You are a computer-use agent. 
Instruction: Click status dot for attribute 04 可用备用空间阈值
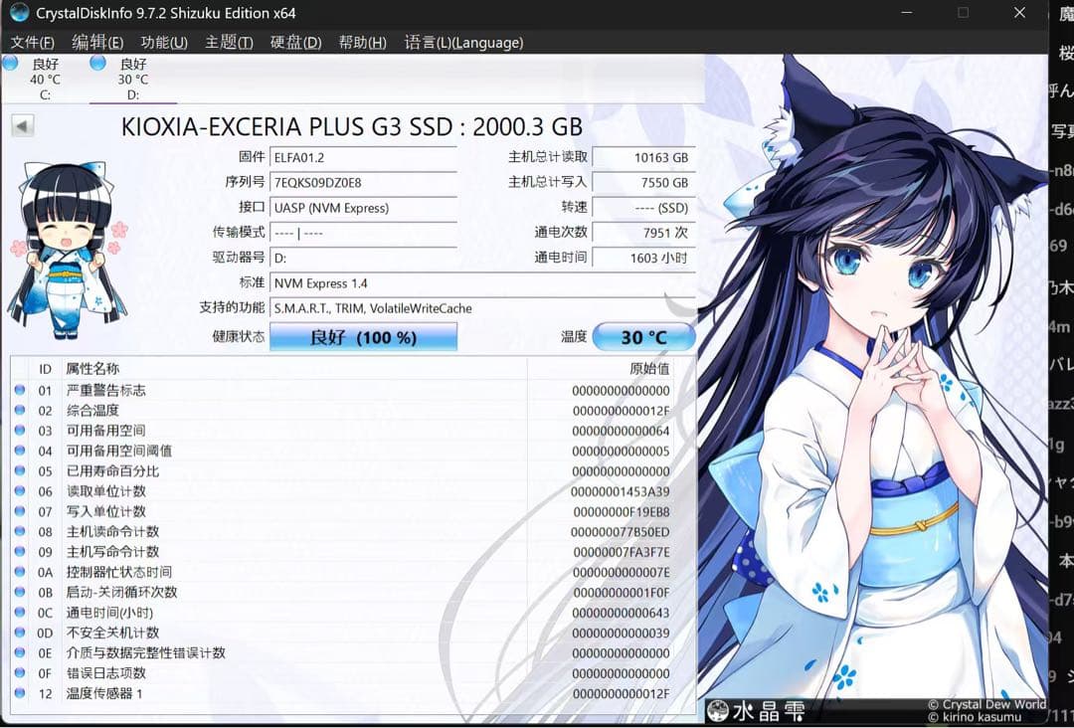coord(20,451)
